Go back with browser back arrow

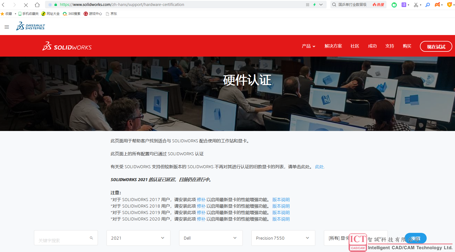3,5
